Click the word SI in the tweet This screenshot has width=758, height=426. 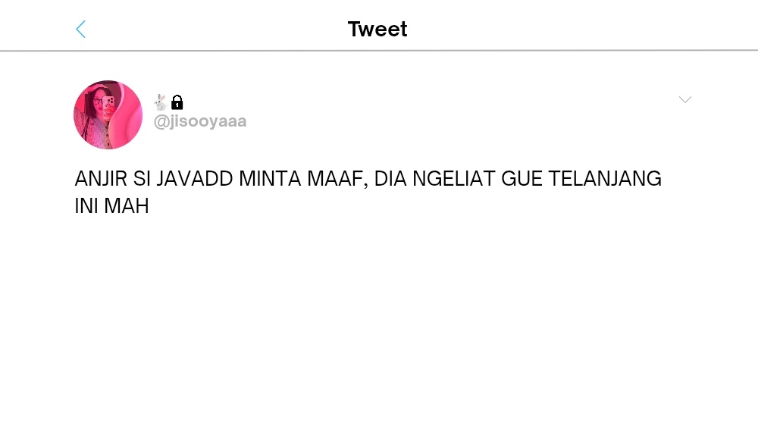tap(142, 179)
